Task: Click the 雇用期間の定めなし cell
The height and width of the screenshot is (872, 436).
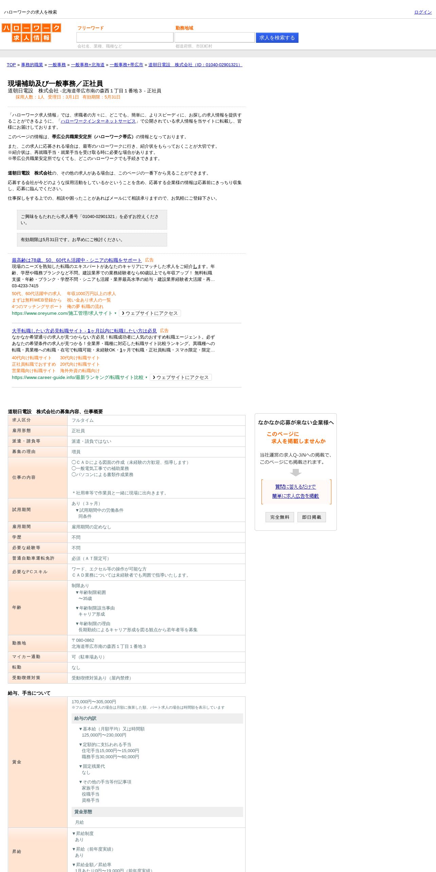Action: pyautogui.click(x=156, y=527)
